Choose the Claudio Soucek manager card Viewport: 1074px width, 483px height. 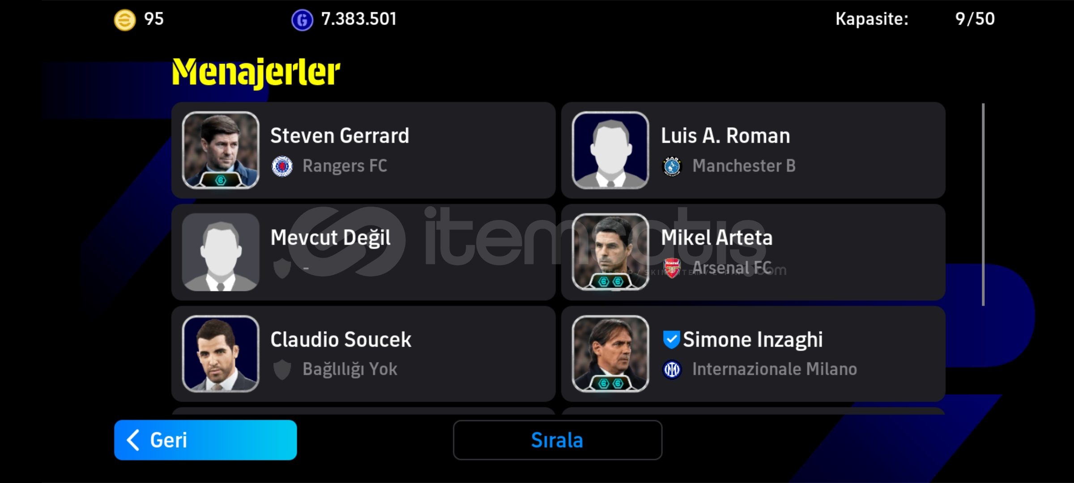(x=363, y=354)
